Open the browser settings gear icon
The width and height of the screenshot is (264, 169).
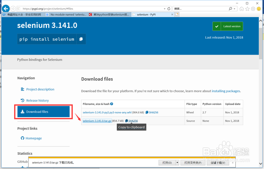pyautogui.click(x=253, y=9)
